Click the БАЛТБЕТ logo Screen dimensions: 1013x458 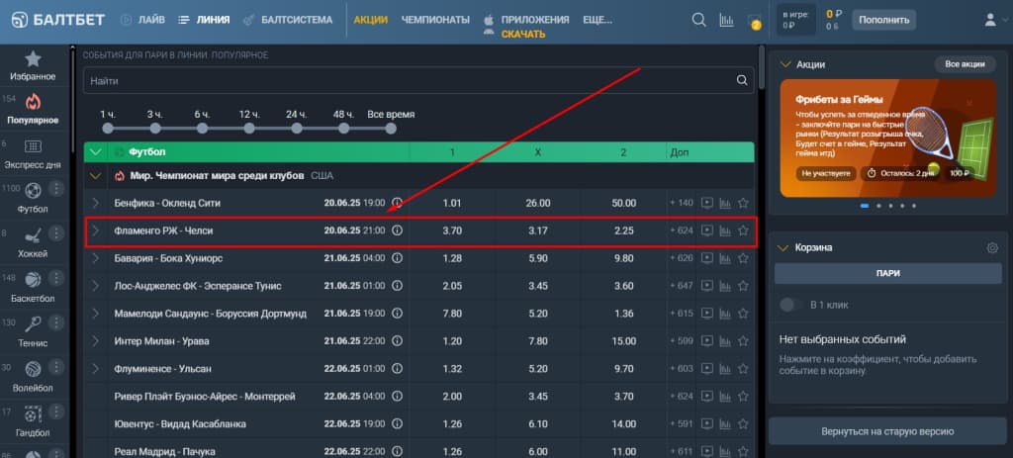[x=58, y=20]
